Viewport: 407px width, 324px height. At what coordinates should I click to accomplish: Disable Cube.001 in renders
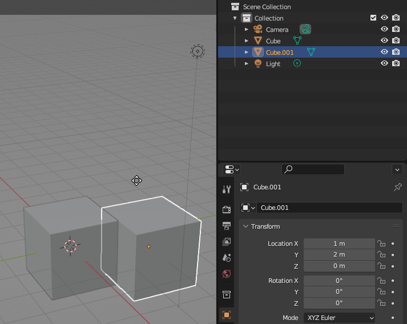(396, 52)
